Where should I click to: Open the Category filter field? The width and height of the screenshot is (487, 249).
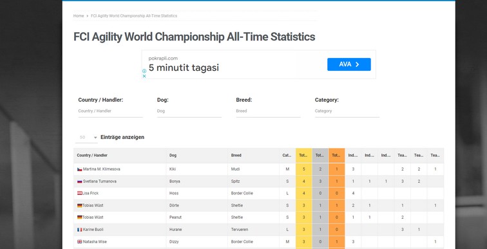click(347, 111)
